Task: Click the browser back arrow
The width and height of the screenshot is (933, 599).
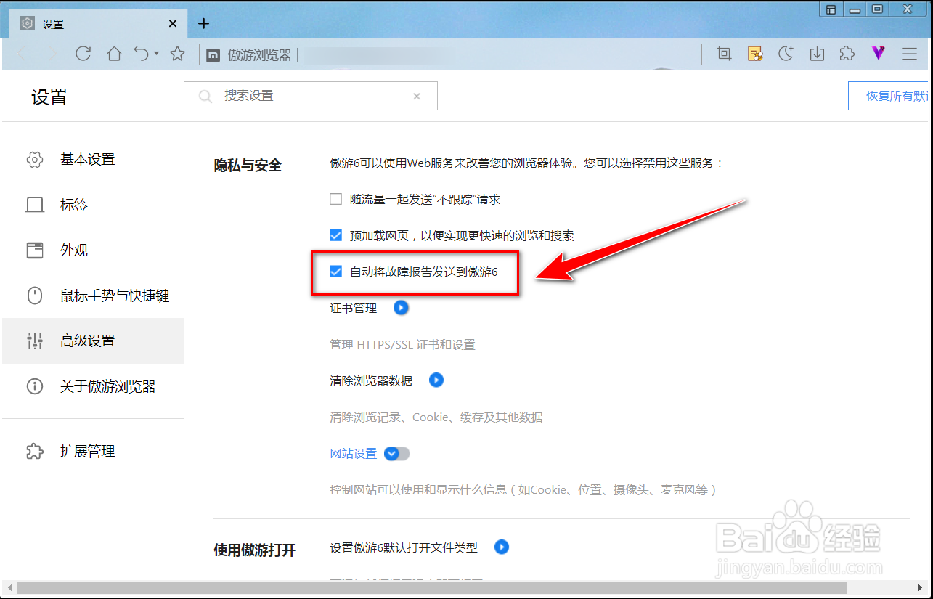Action: tap(23, 54)
